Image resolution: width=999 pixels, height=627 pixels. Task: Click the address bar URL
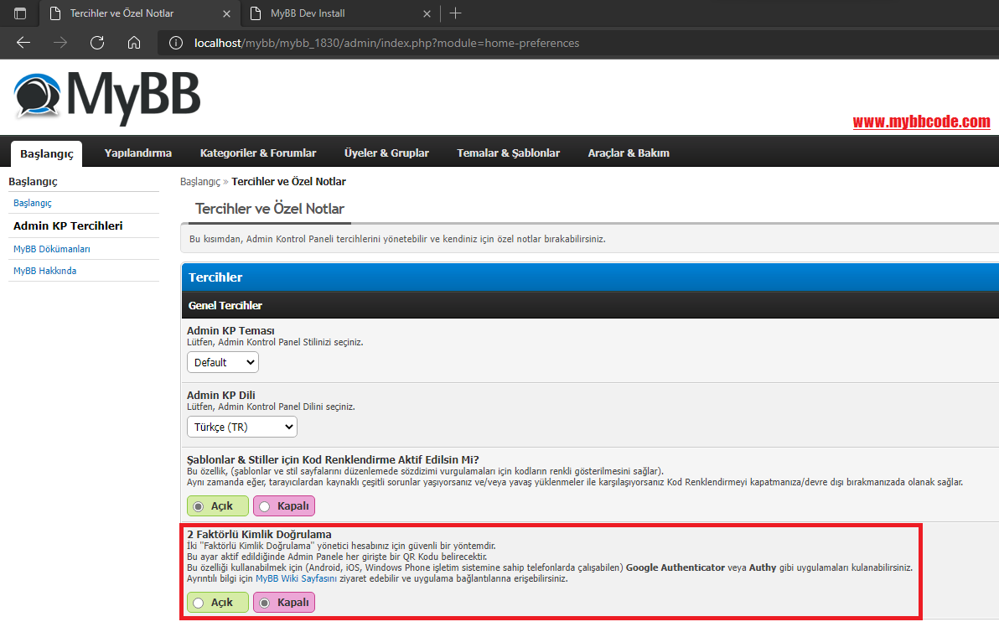coord(386,43)
